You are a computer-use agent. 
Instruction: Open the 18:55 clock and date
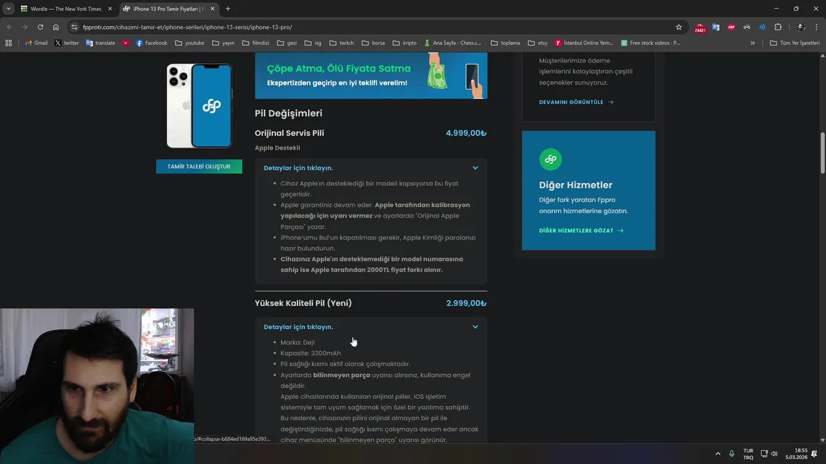[x=796, y=454]
